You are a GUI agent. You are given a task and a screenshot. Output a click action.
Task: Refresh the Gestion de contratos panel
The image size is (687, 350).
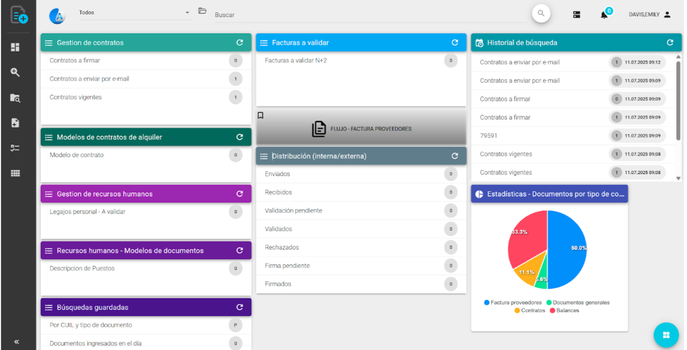point(239,43)
